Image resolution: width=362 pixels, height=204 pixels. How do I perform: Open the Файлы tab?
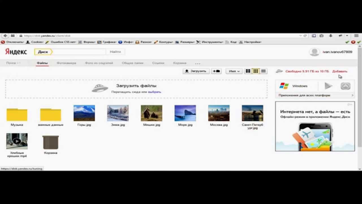[x=42, y=63]
